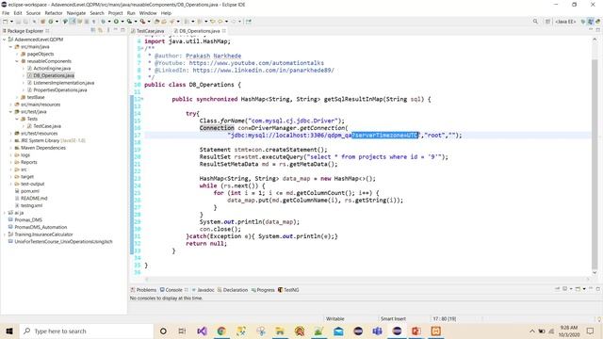Switch to the Java EE perspective button
The image size is (603, 339).
tap(565, 22)
